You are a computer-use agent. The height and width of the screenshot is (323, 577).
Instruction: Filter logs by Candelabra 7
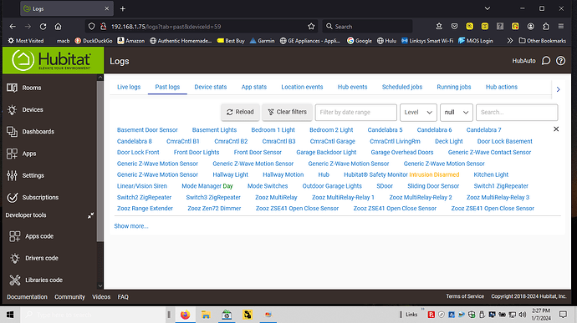point(483,130)
